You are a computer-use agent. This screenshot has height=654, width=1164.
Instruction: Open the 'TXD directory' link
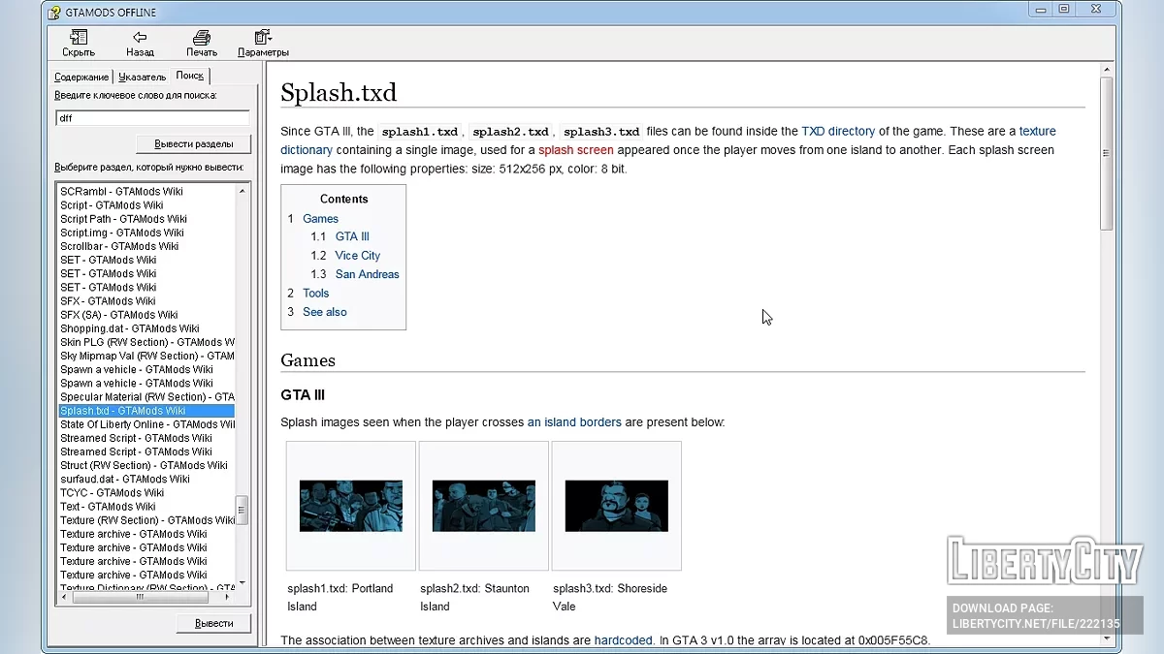838,131
